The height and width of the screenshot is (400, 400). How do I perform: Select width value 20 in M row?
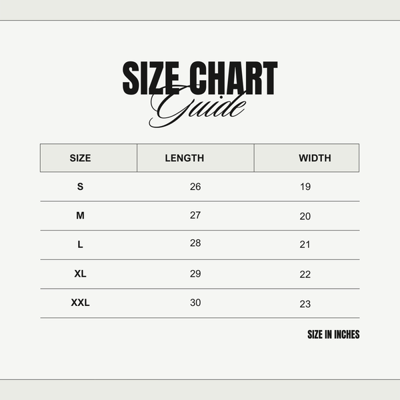pos(305,216)
